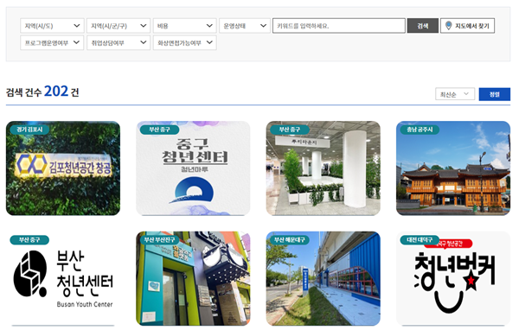The image size is (519, 330).
Task: Click the 대전 대덕구 region tag
Action: tap(420, 240)
